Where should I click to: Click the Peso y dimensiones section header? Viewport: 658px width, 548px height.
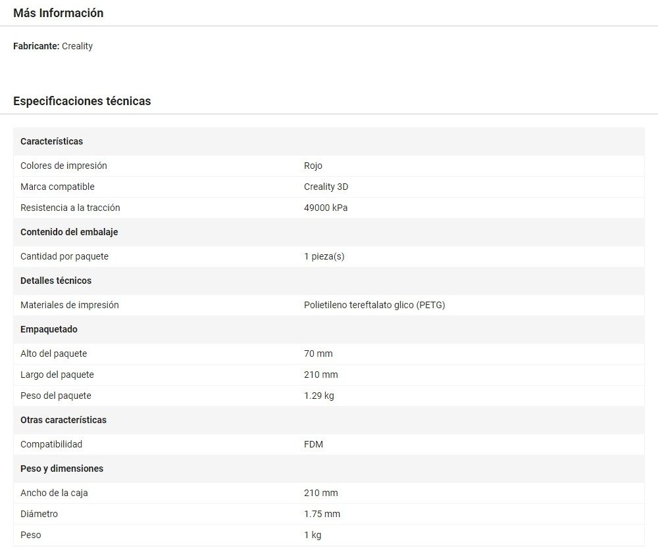(x=62, y=468)
